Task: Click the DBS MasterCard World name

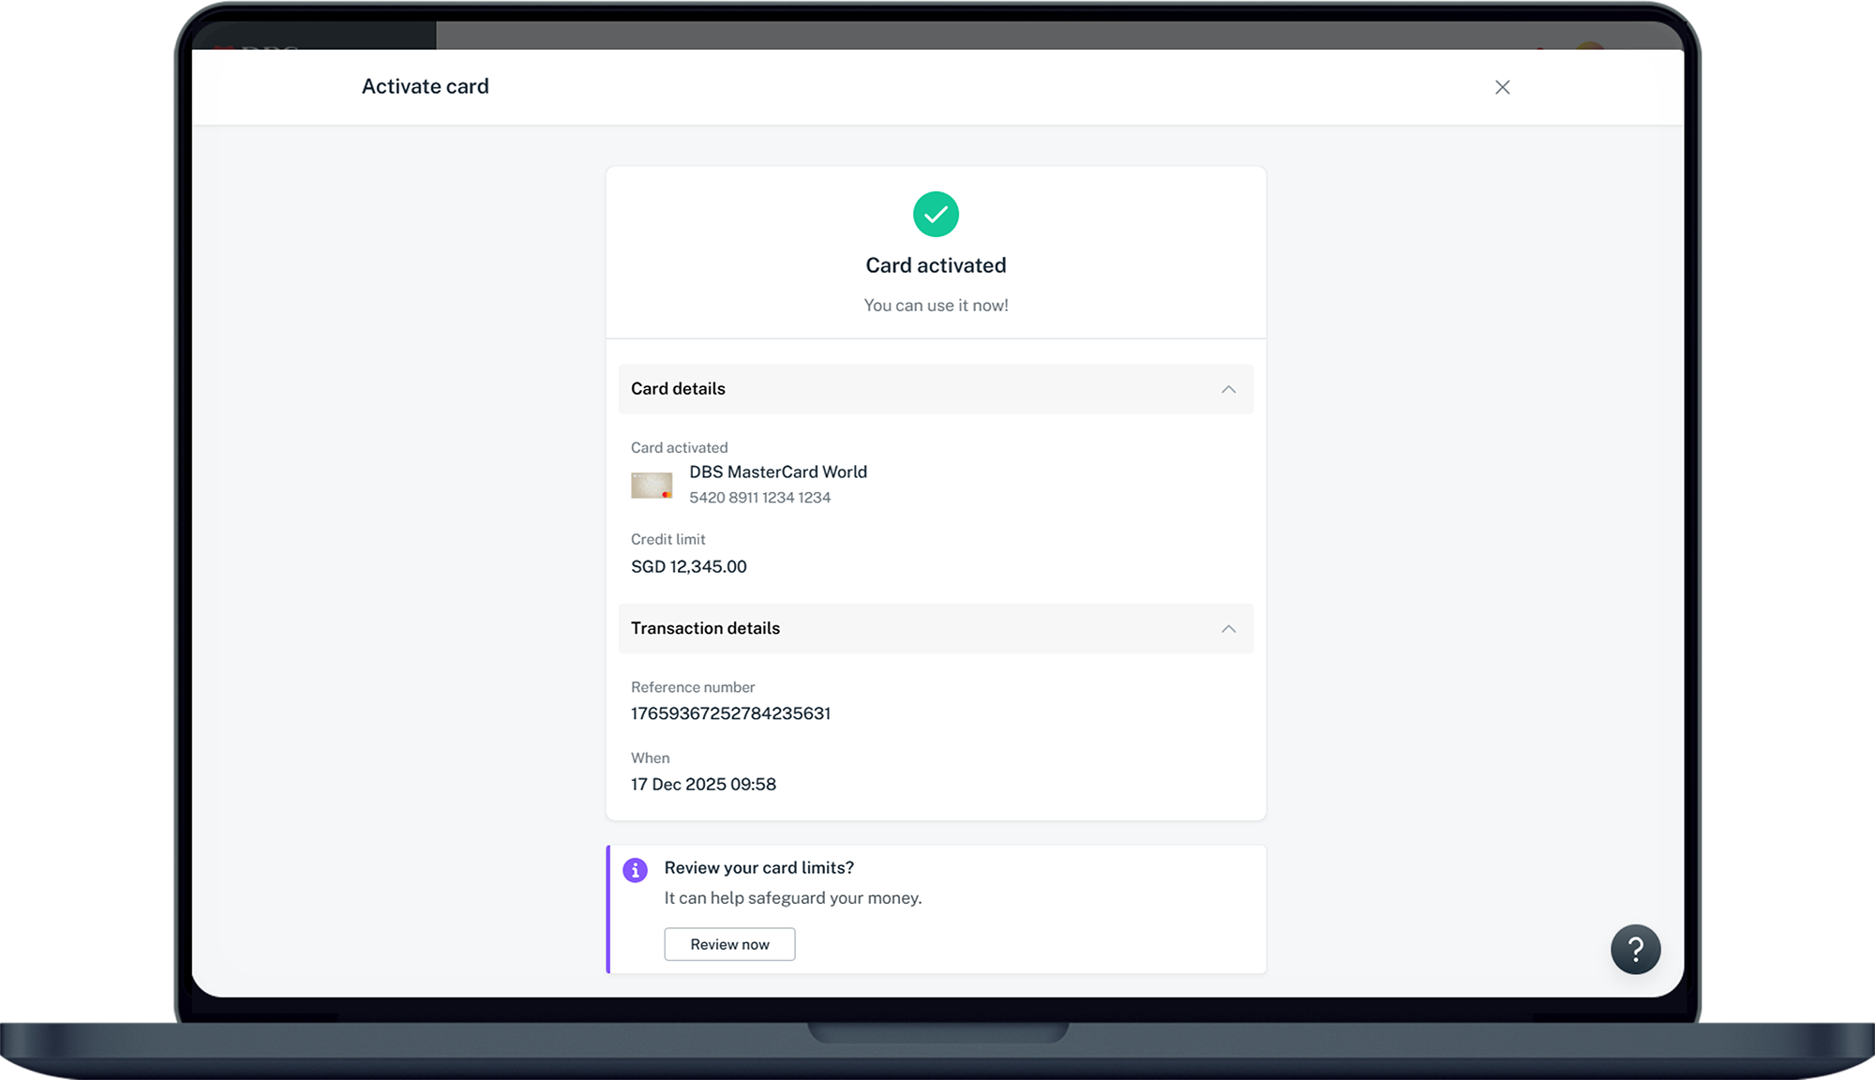Action: click(777, 472)
